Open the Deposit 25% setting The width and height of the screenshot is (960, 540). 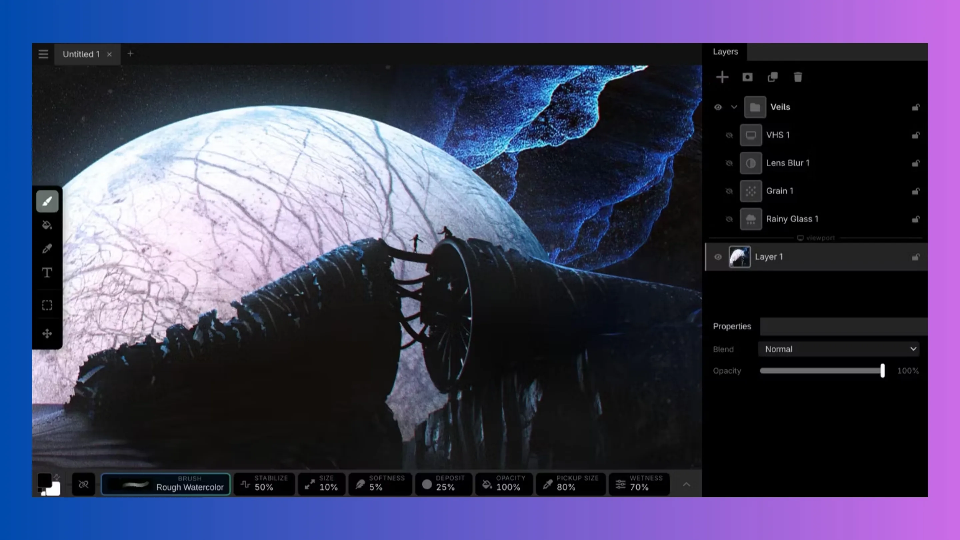(444, 484)
